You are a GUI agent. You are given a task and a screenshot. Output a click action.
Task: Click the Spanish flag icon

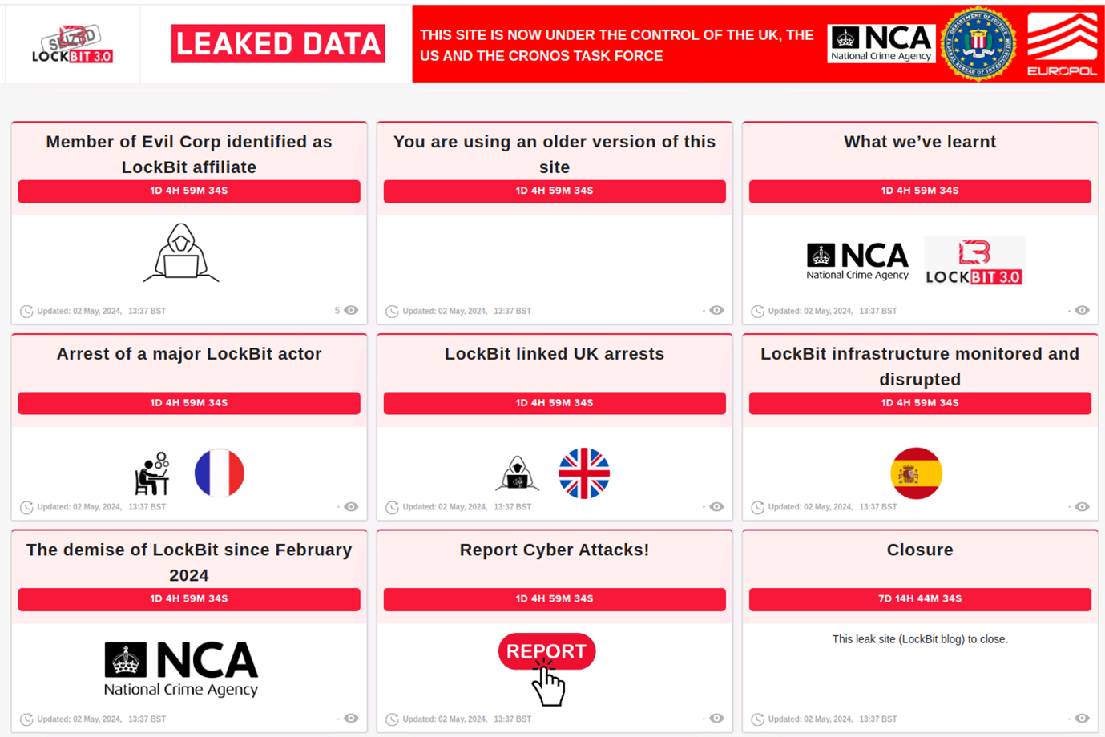916,473
